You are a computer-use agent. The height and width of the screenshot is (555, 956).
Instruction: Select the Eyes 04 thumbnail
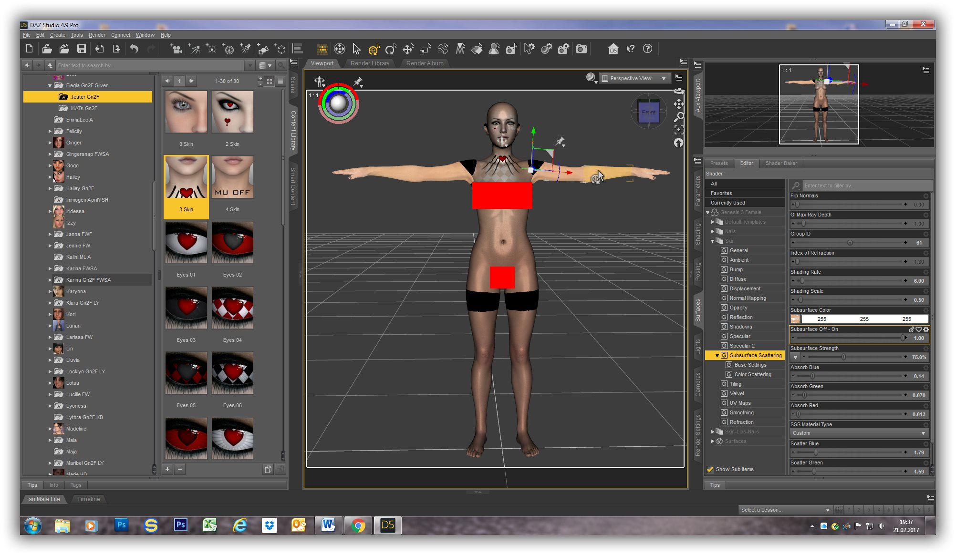point(232,308)
